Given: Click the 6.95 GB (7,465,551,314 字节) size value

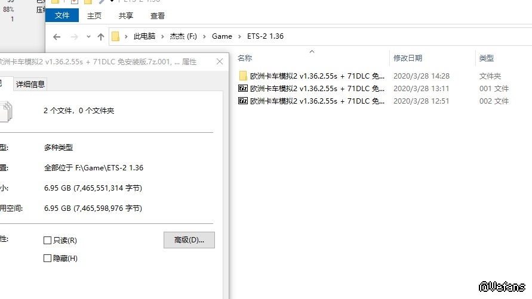Looking at the screenshot, I should (x=93, y=188).
